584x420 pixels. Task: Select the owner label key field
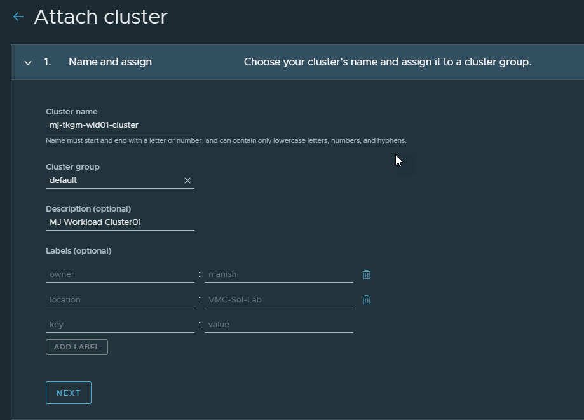119,274
